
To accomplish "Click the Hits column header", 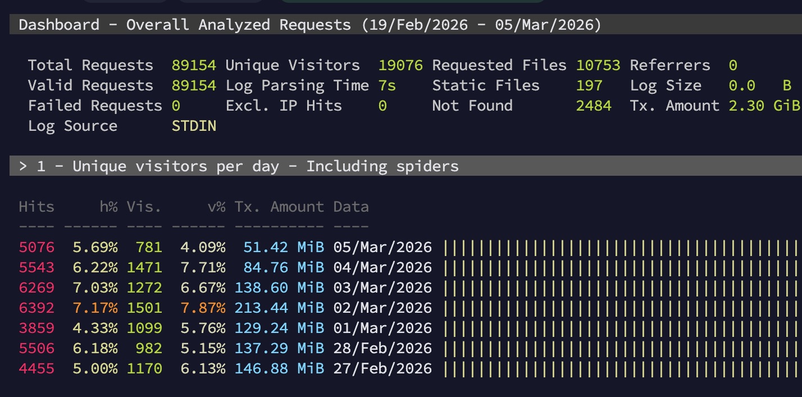I will 37,207.
